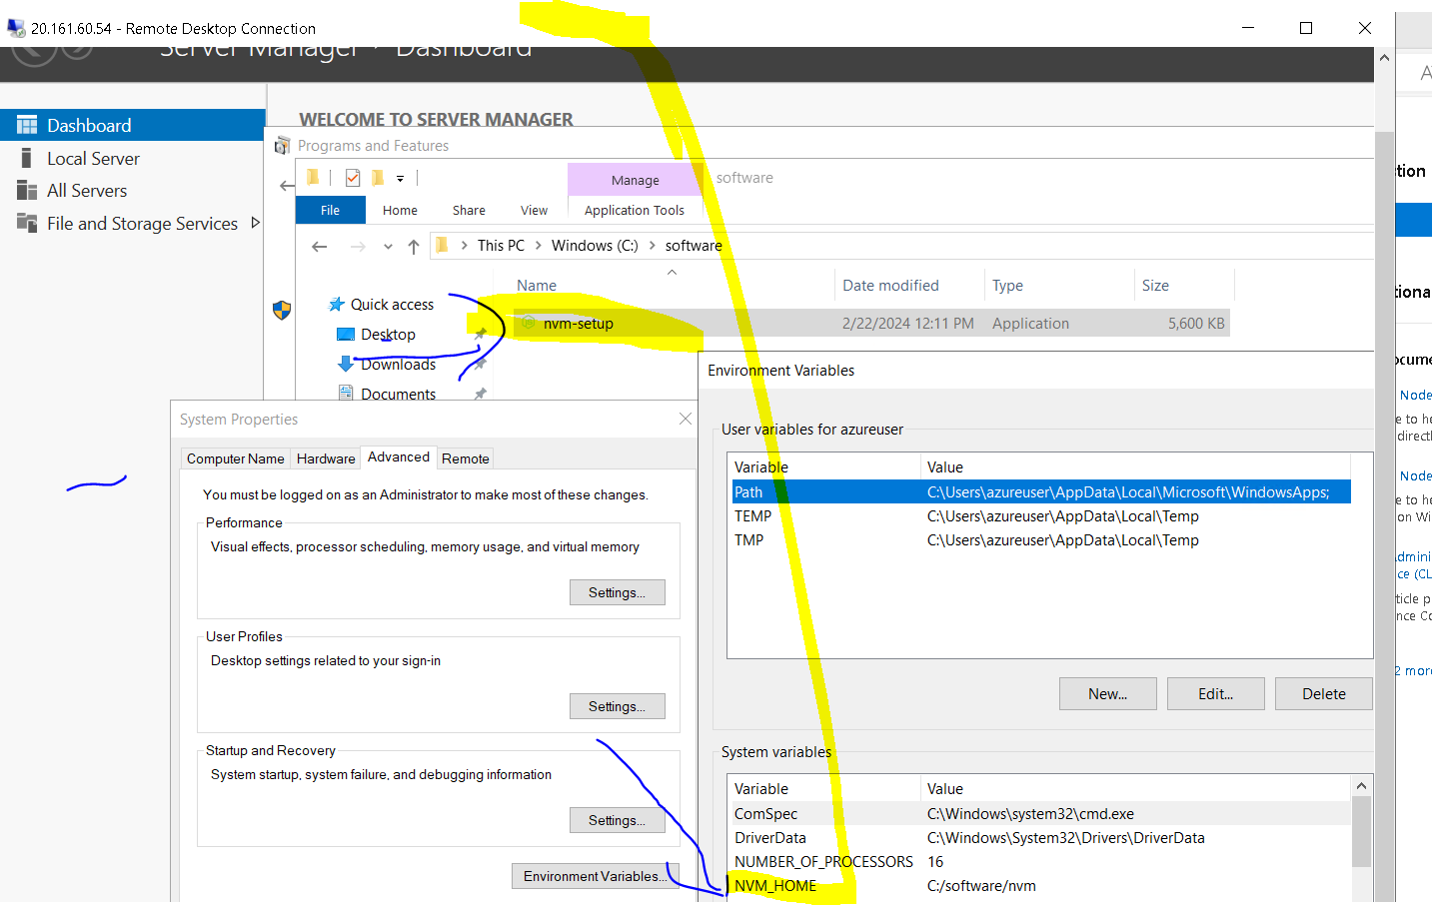Open User Profiles Settings button
This screenshot has height=906, width=1432.
point(618,706)
